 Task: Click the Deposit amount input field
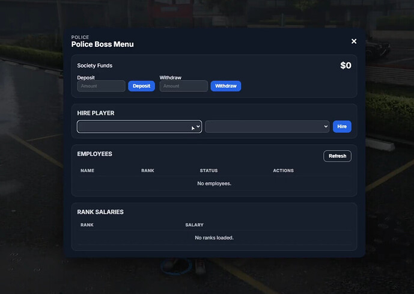[x=101, y=86]
